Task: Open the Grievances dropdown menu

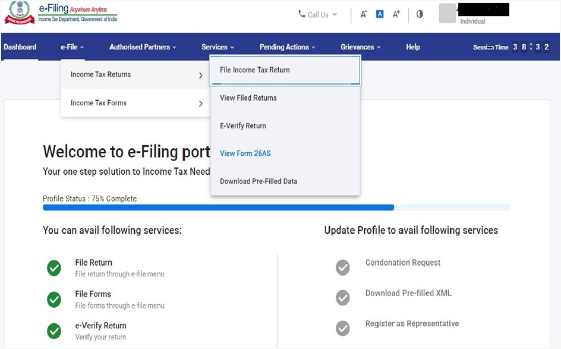Action: 360,47
